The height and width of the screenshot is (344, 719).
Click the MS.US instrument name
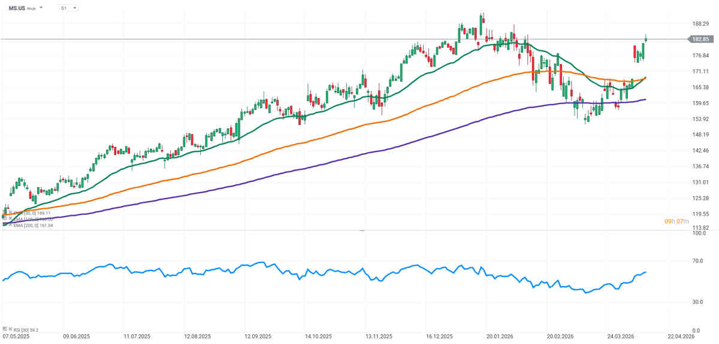(x=16, y=8)
